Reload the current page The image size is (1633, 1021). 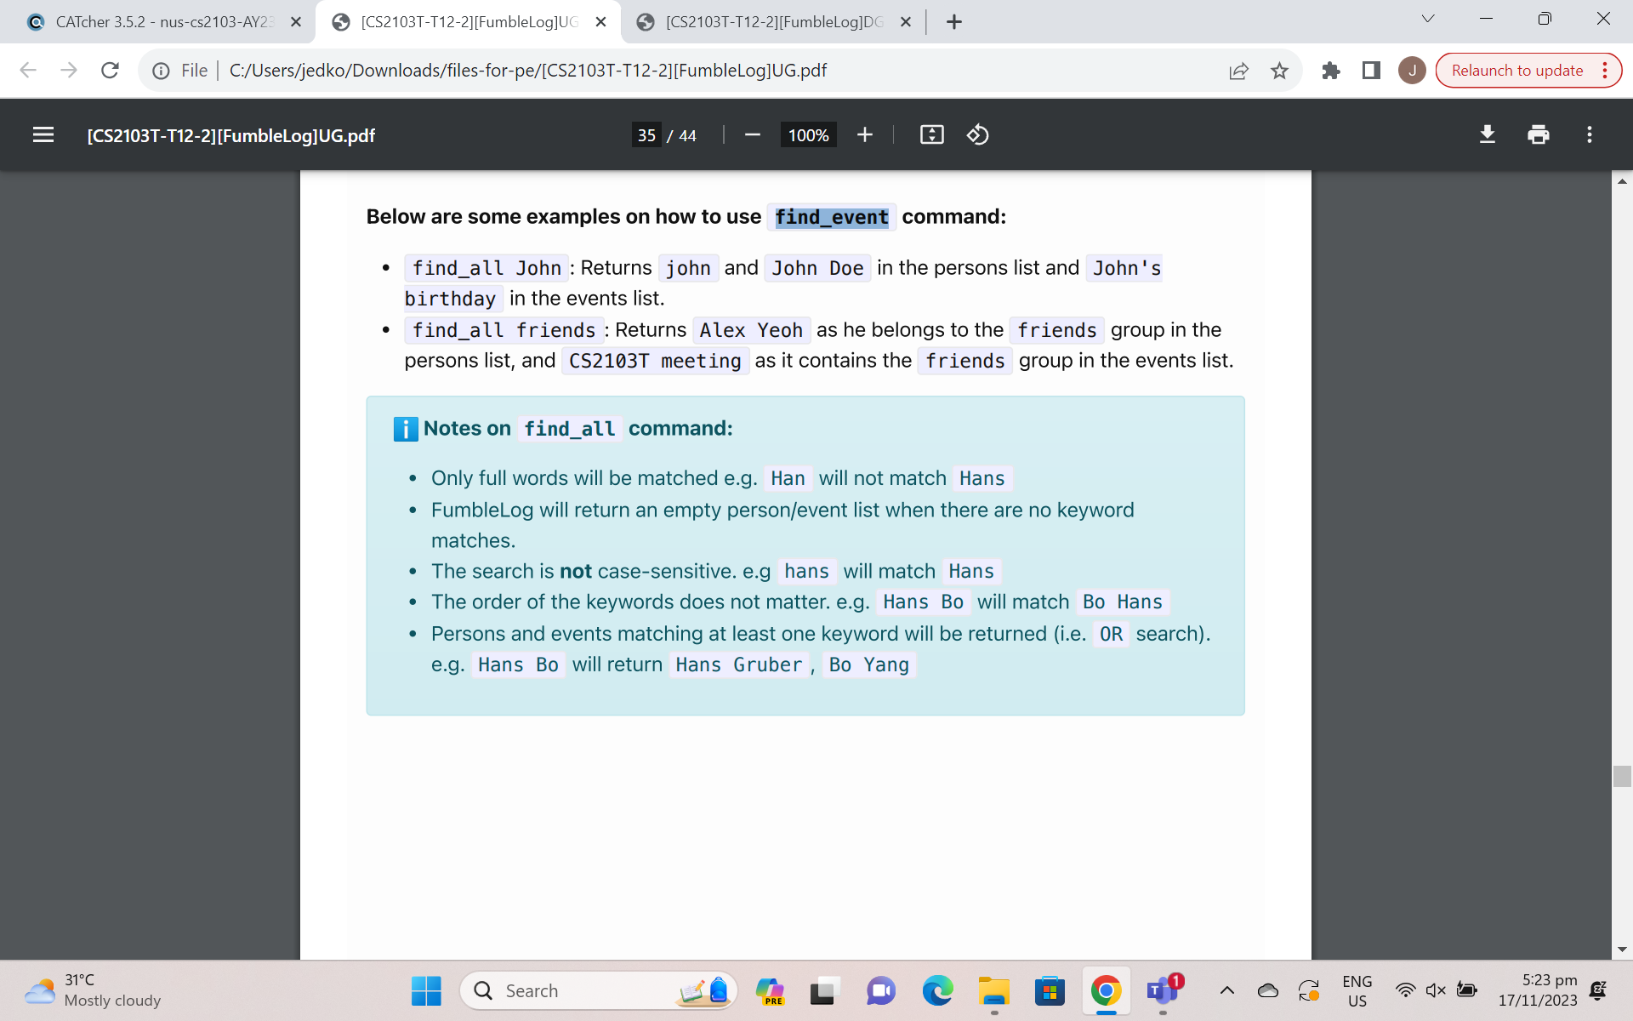(x=110, y=71)
